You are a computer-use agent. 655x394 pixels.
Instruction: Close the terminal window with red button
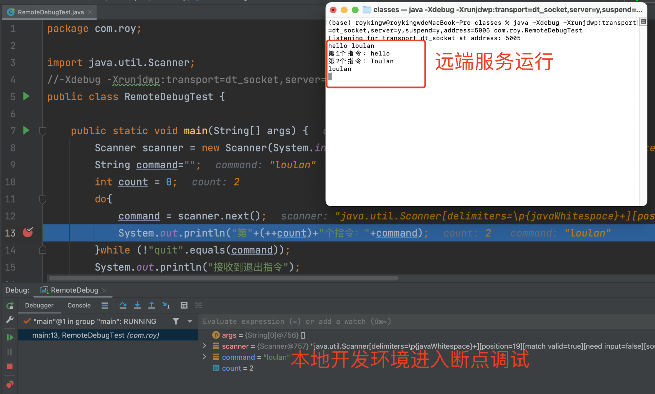point(333,10)
